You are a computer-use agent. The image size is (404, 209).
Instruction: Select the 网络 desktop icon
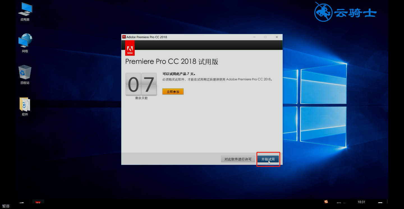coord(25,43)
